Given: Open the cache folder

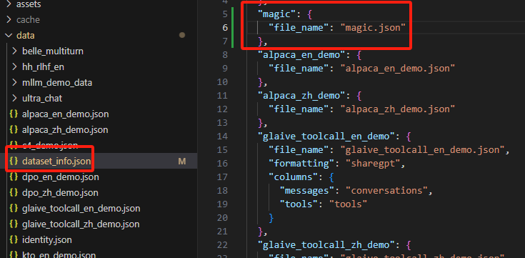Looking at the screenshot, I should (x=28, y=20).
